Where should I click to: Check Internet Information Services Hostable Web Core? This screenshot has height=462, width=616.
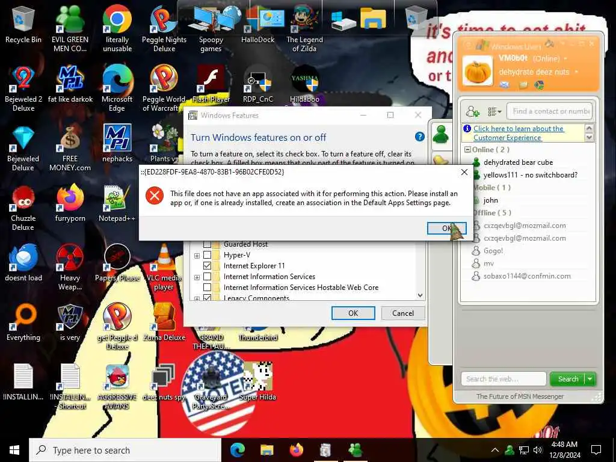207,288
